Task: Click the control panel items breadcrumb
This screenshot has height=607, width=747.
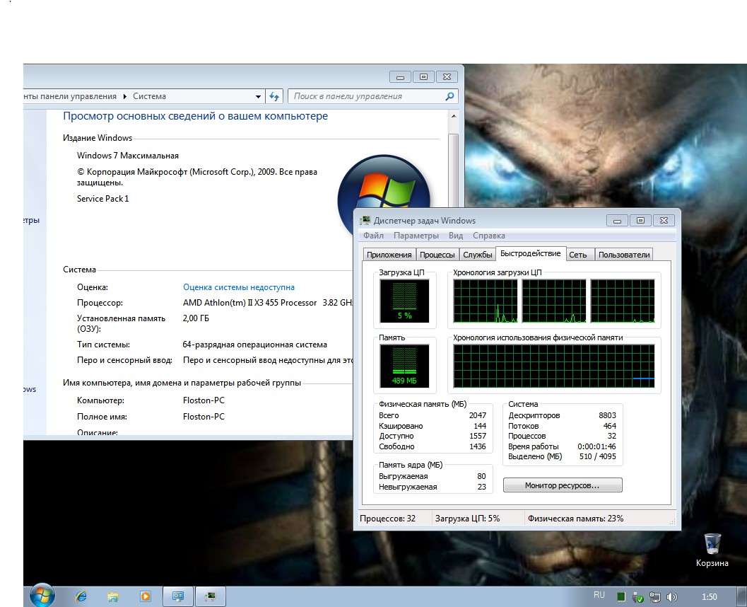Action: pyautogui.click(x=70, y=96)
